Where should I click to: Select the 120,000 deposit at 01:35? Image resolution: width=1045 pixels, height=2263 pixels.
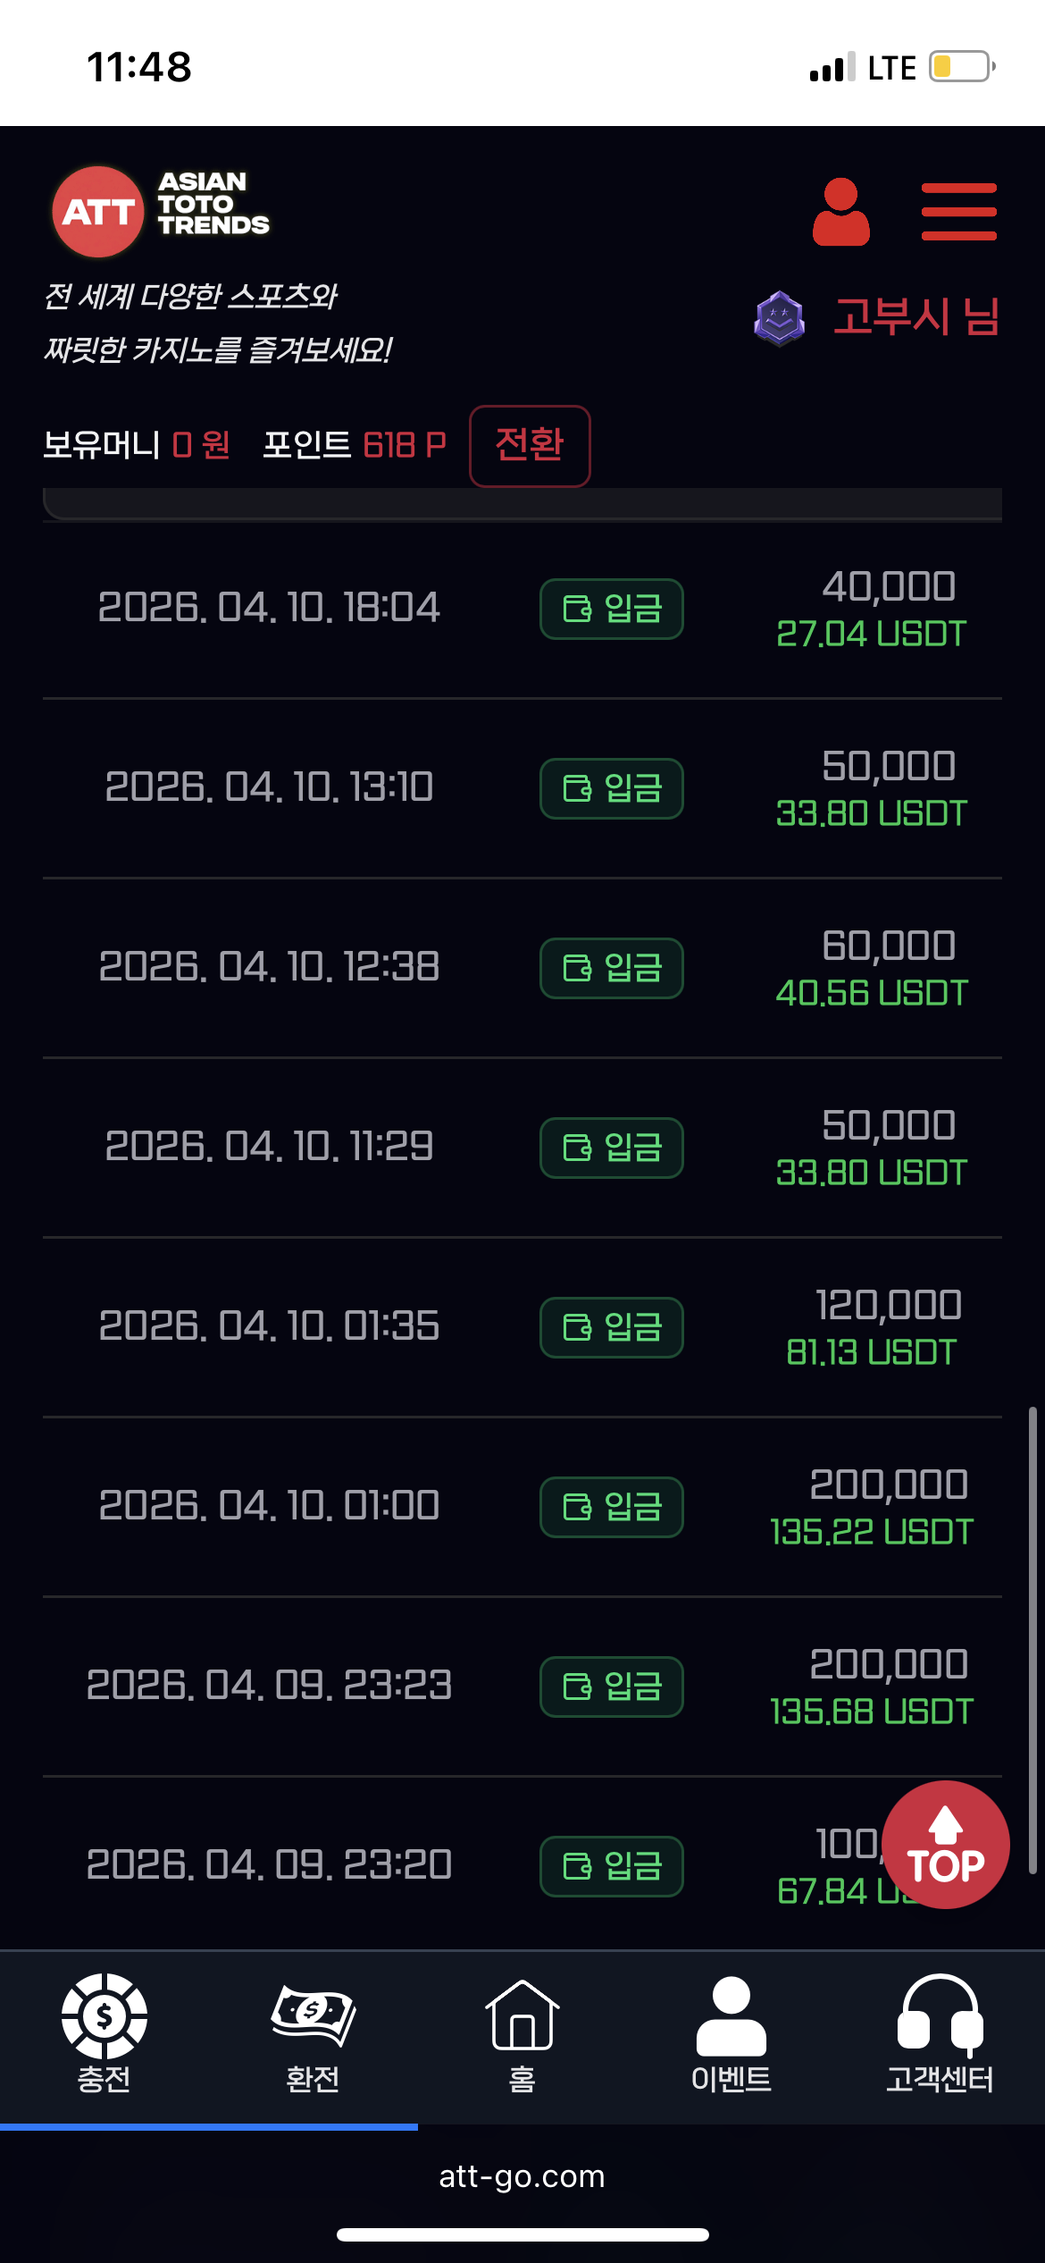point(888,1305)
